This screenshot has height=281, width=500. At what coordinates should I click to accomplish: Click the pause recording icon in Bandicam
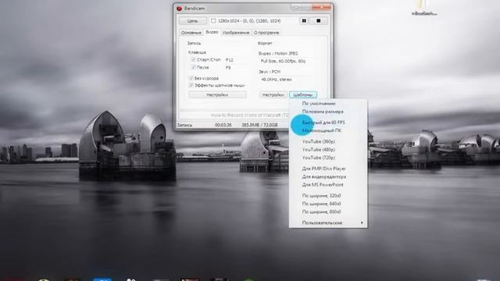[x=304, y=21]
